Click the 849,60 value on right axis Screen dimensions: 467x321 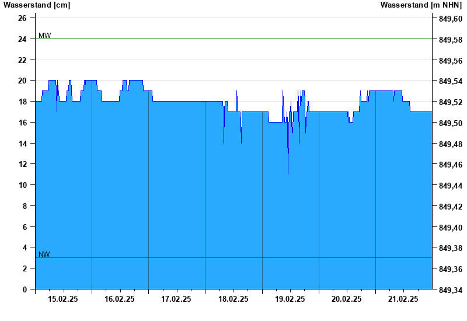coord(449,19)
